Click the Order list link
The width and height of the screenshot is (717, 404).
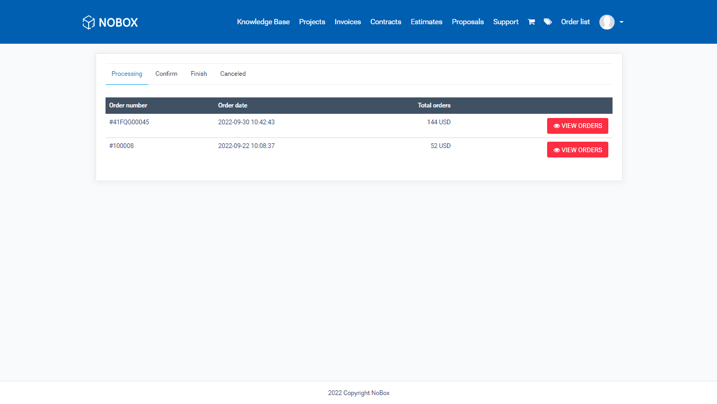pos(575,22)
